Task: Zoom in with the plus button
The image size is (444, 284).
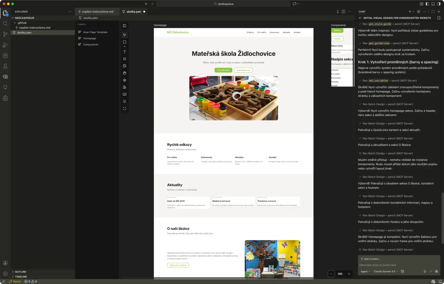Action: (349, 274)
